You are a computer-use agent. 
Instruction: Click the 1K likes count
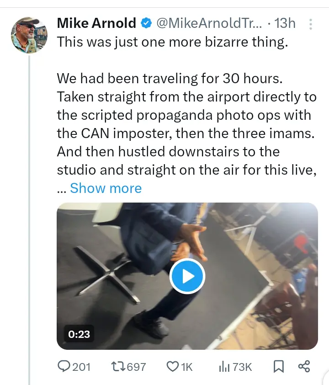coord(186,367)
